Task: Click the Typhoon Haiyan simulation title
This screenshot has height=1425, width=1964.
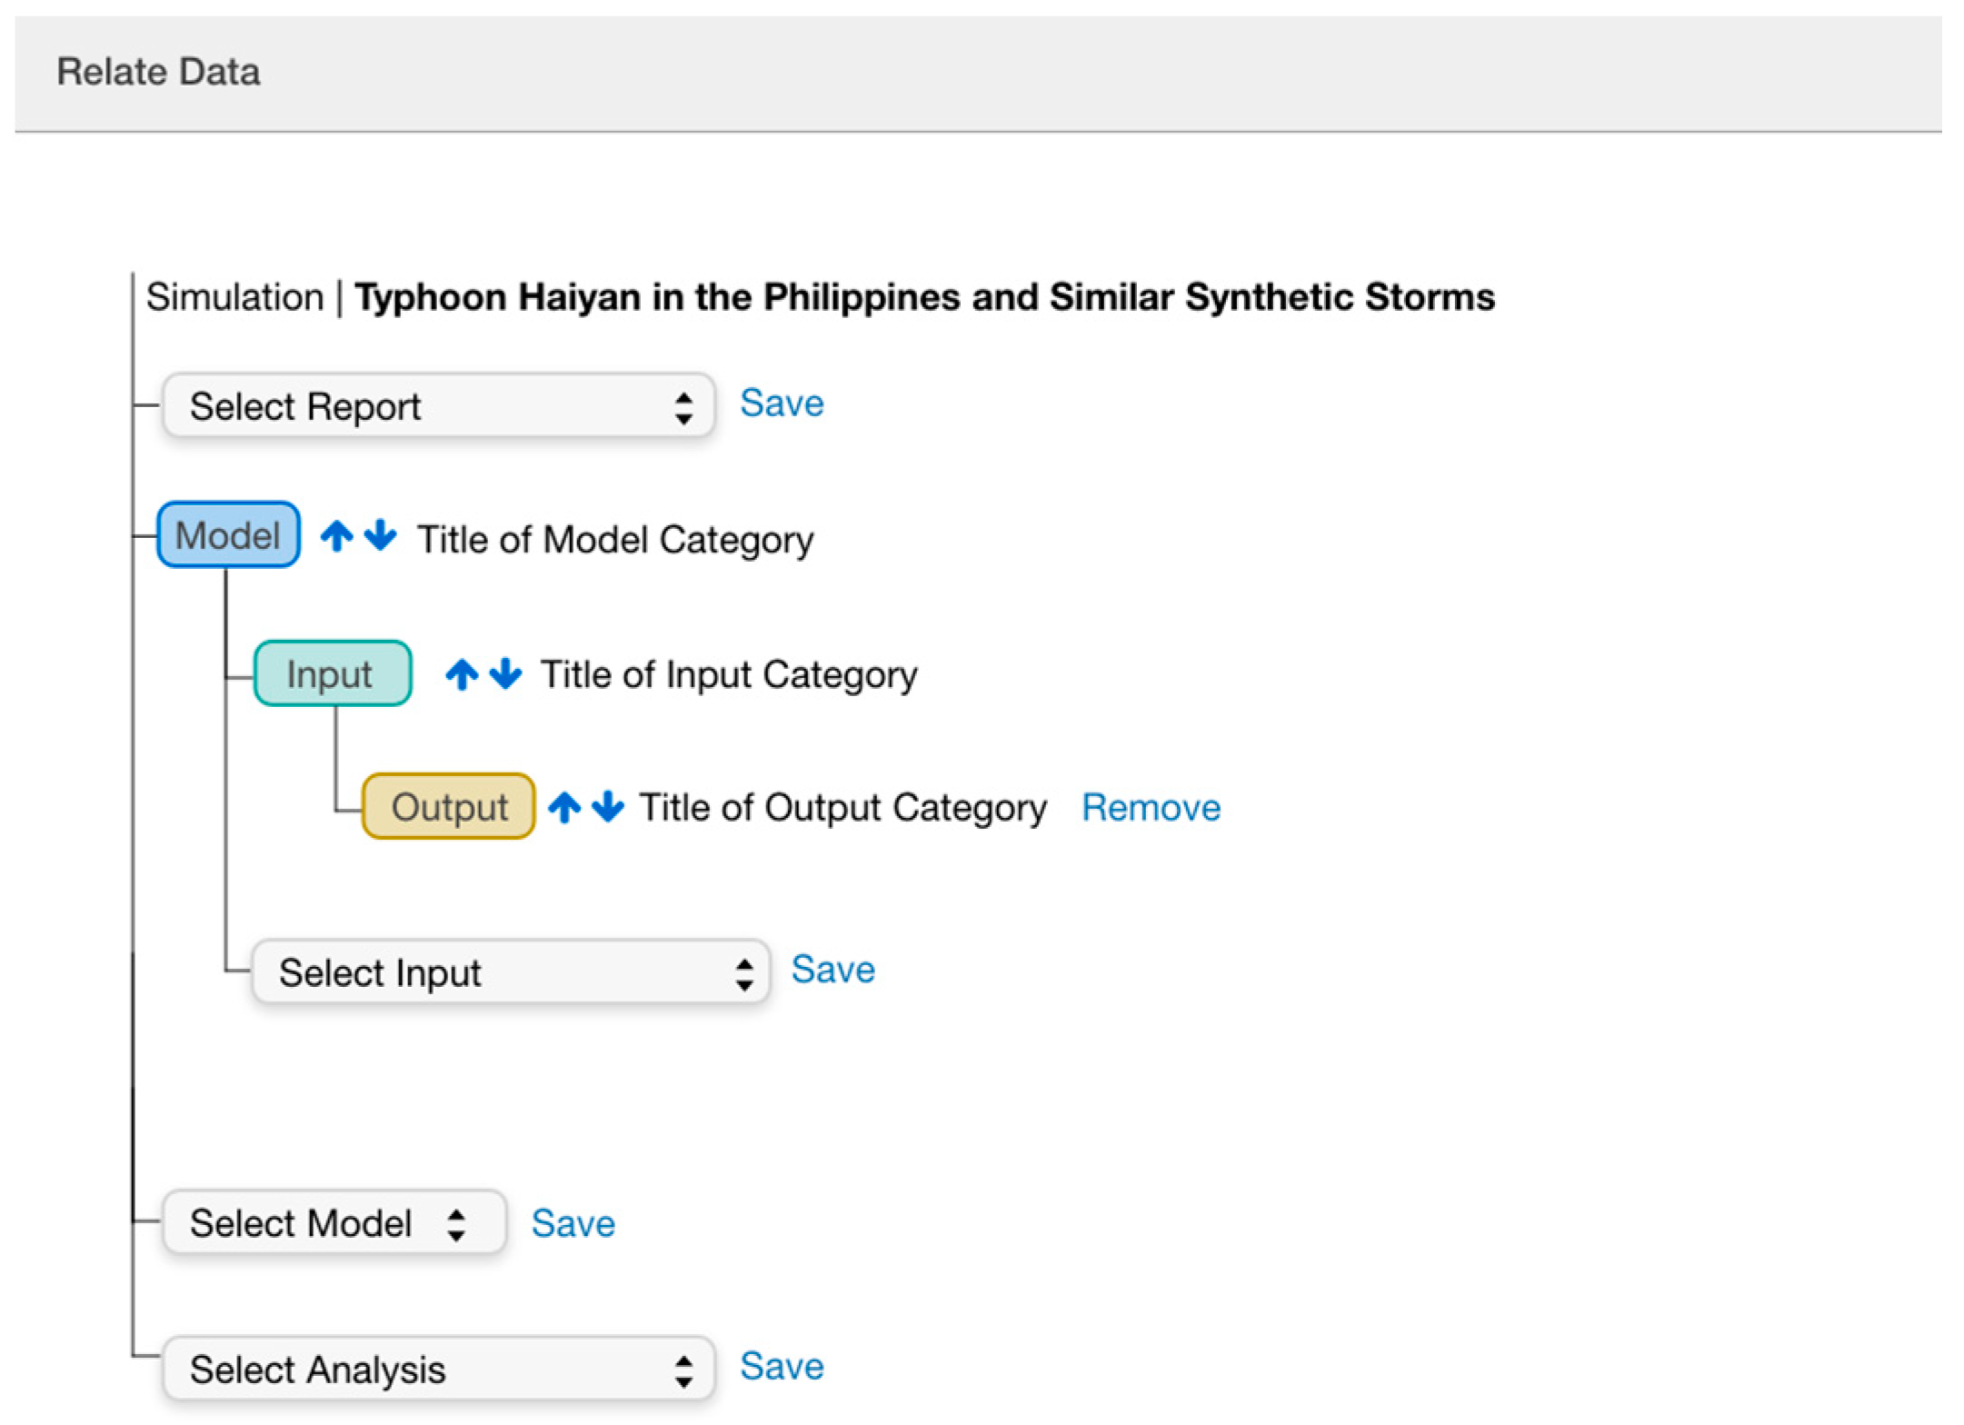Action: tap(924, 297)
